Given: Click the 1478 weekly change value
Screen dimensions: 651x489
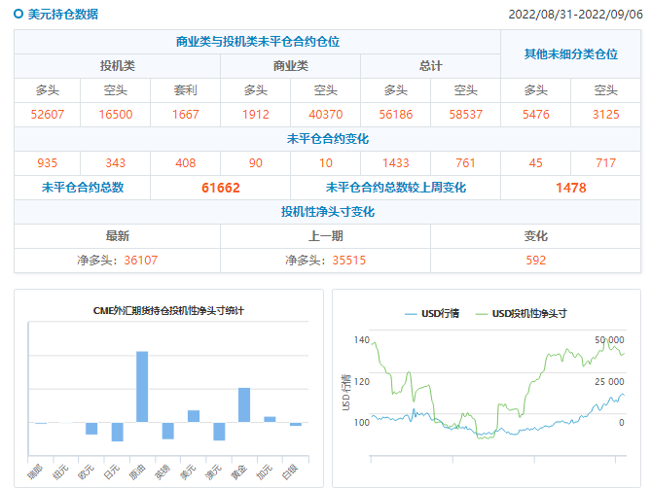Looking at the screenshot, I should 570,188.
